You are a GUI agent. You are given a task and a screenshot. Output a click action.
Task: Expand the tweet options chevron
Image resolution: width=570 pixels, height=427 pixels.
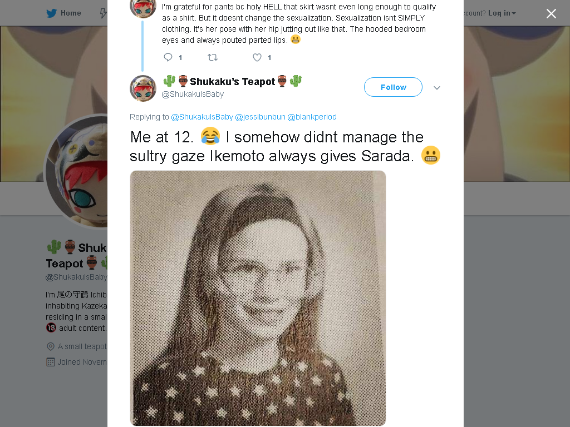(437, 87)
